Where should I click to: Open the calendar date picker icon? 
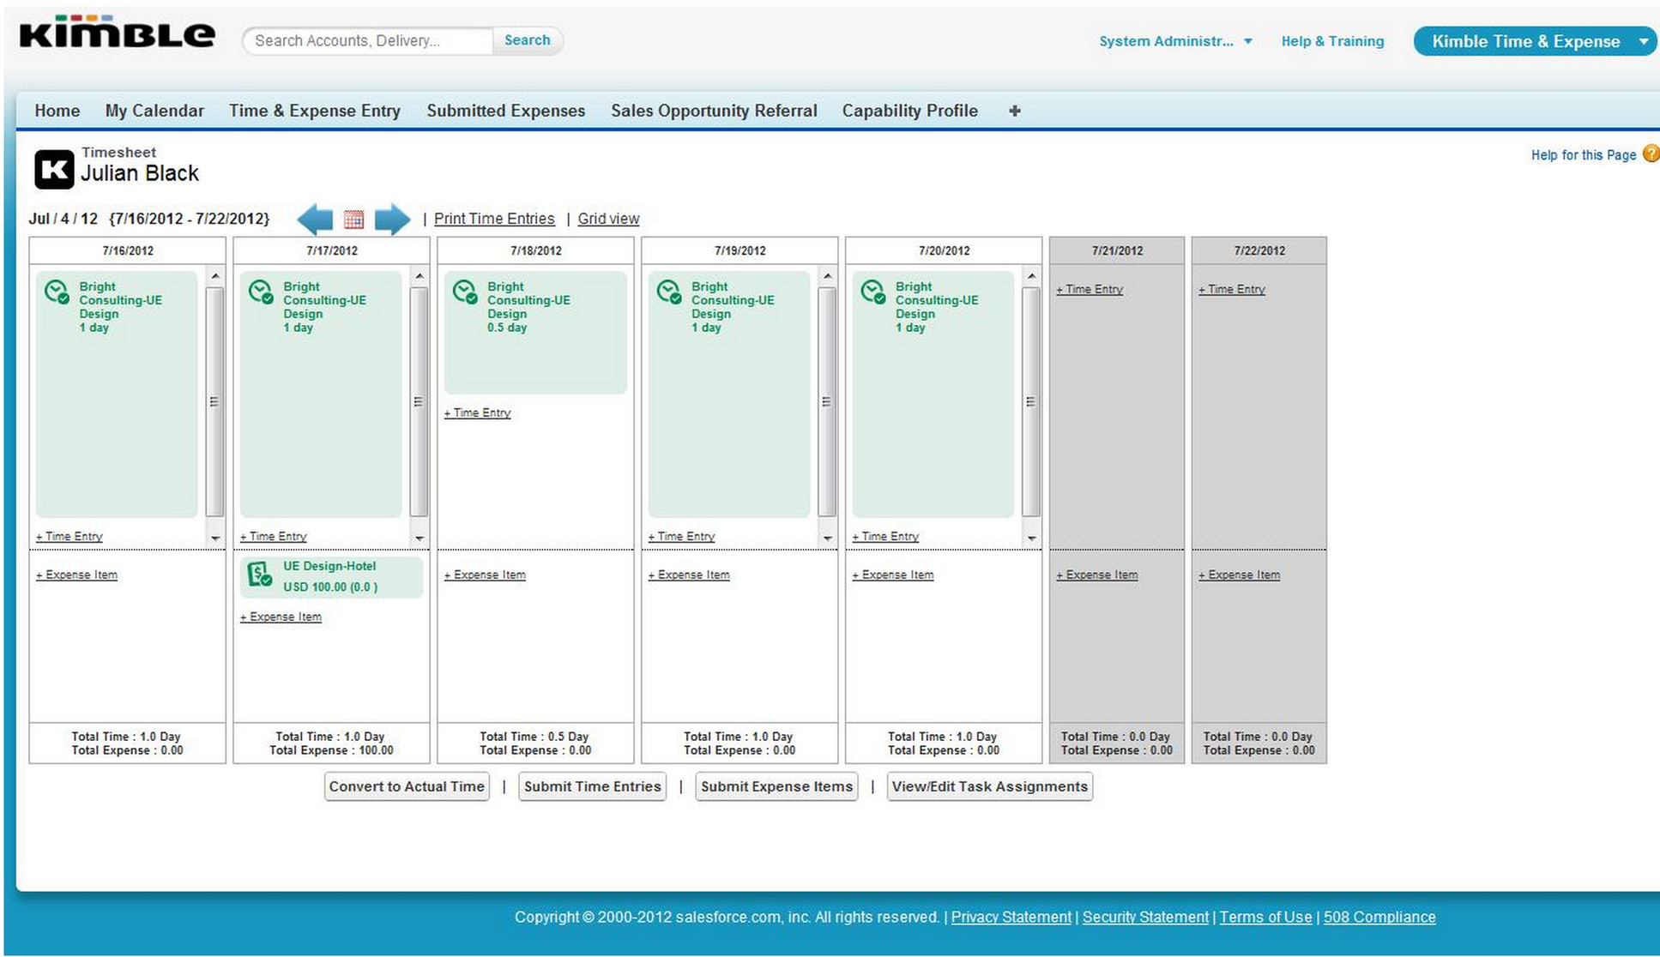tap(353, 220)
